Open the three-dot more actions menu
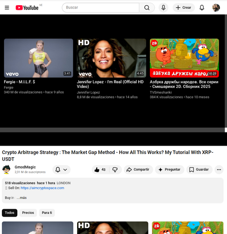The height and width of the screenshot is (234, 227). [219, 169]
